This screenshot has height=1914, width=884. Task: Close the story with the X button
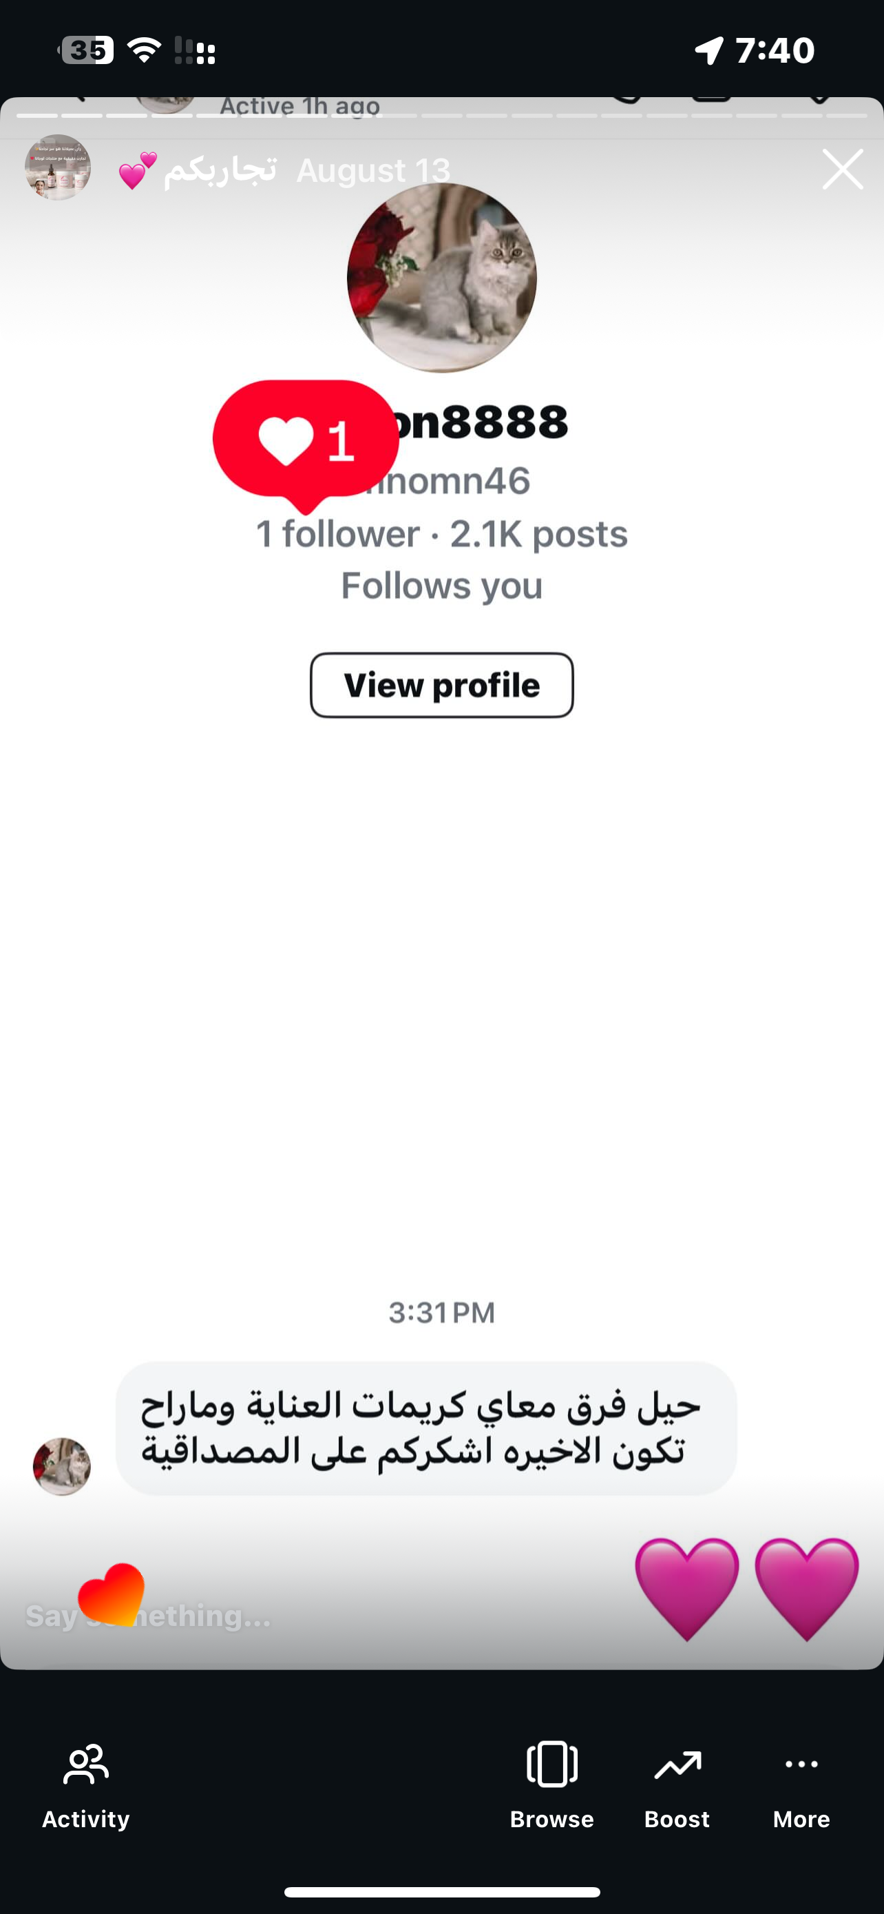point(843,169)
